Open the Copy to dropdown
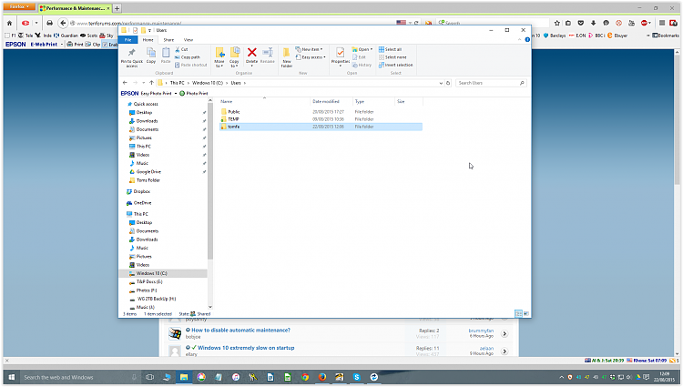 [234, 57]
